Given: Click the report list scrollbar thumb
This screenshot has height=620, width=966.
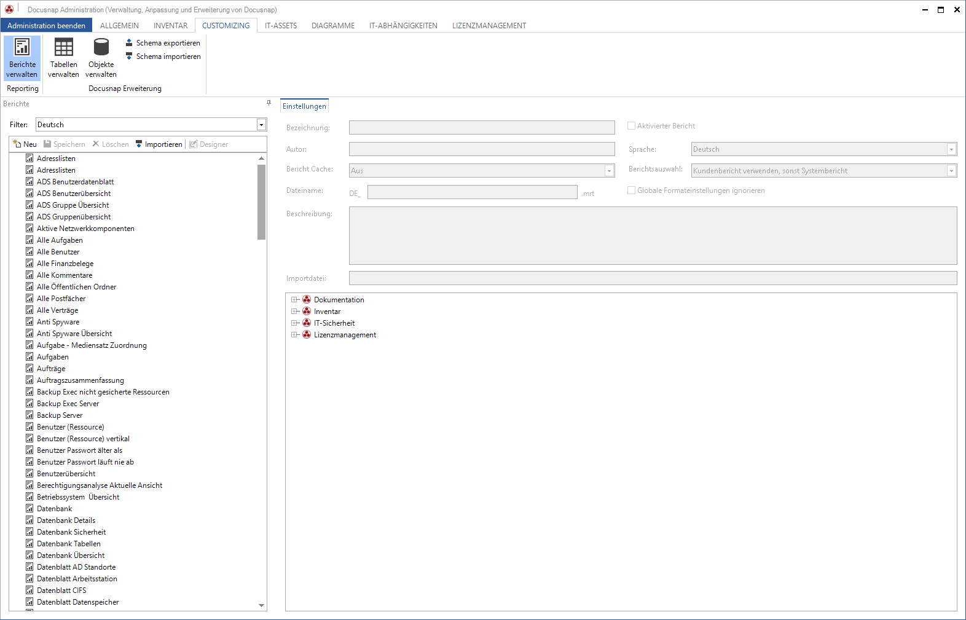Looking at the screenshot, I should pos(261,202).
